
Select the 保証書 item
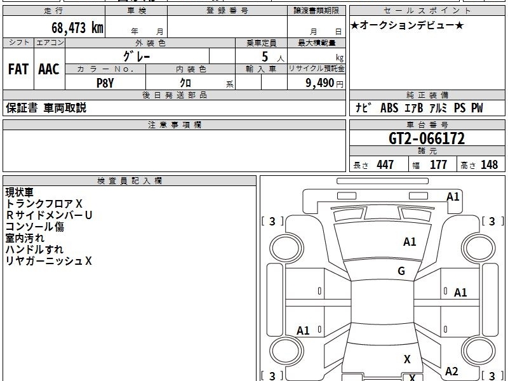[x=22, y=108]
